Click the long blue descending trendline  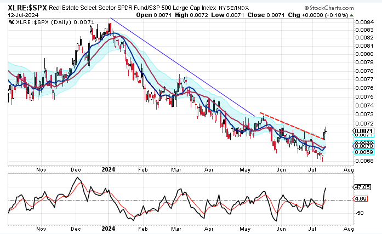point(181,69)
